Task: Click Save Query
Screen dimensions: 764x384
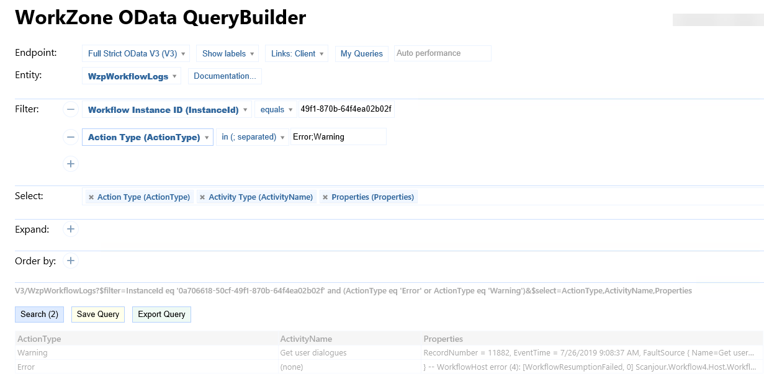Action: tap(98, 315)
